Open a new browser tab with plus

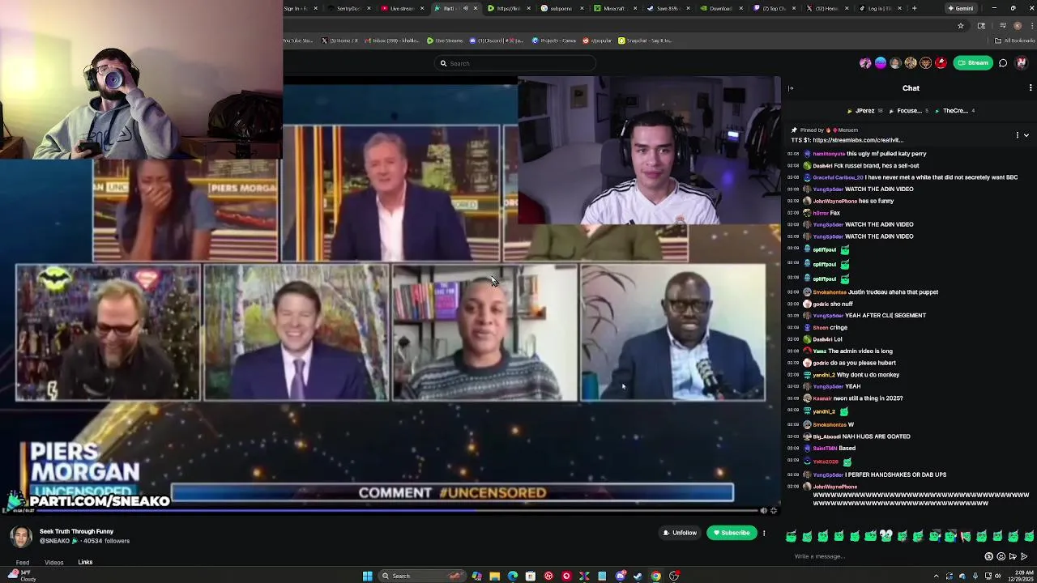click(x=914, y=8)
